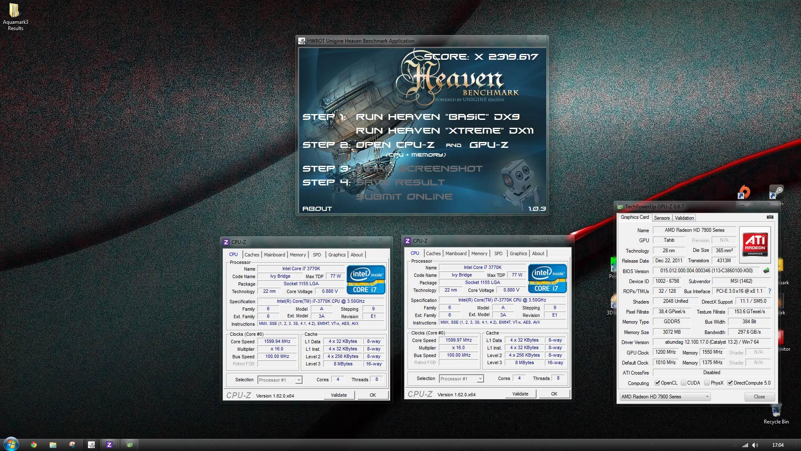801x451 pixels.
Task: Click the GPU-Z BIOS Version field
Action: click(x=706, y=271)
